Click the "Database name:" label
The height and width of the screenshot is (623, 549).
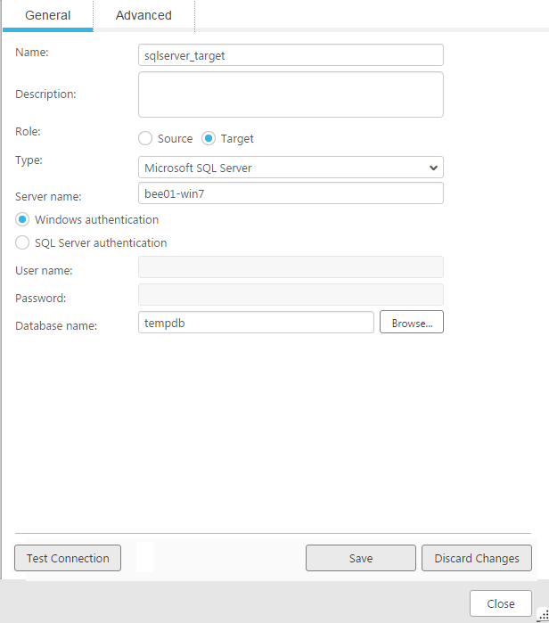click(56, 326)
